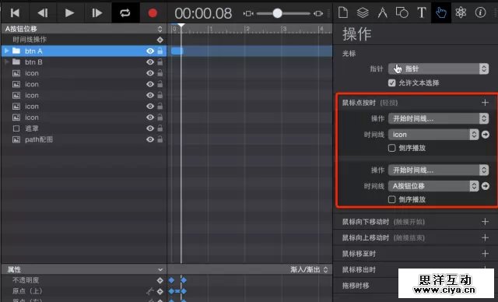Click motion path icon beside 原点（上）
498x302 pixels.
149,291
